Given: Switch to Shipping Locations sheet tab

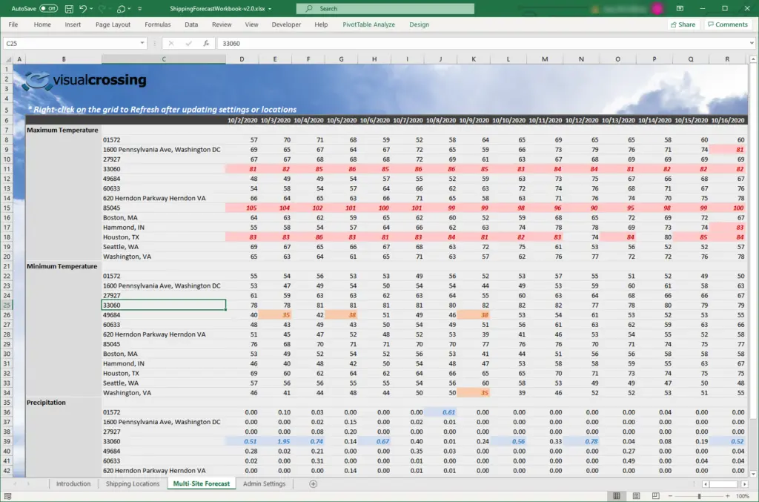Looking at the screenshot, I should tap(133, 484).
